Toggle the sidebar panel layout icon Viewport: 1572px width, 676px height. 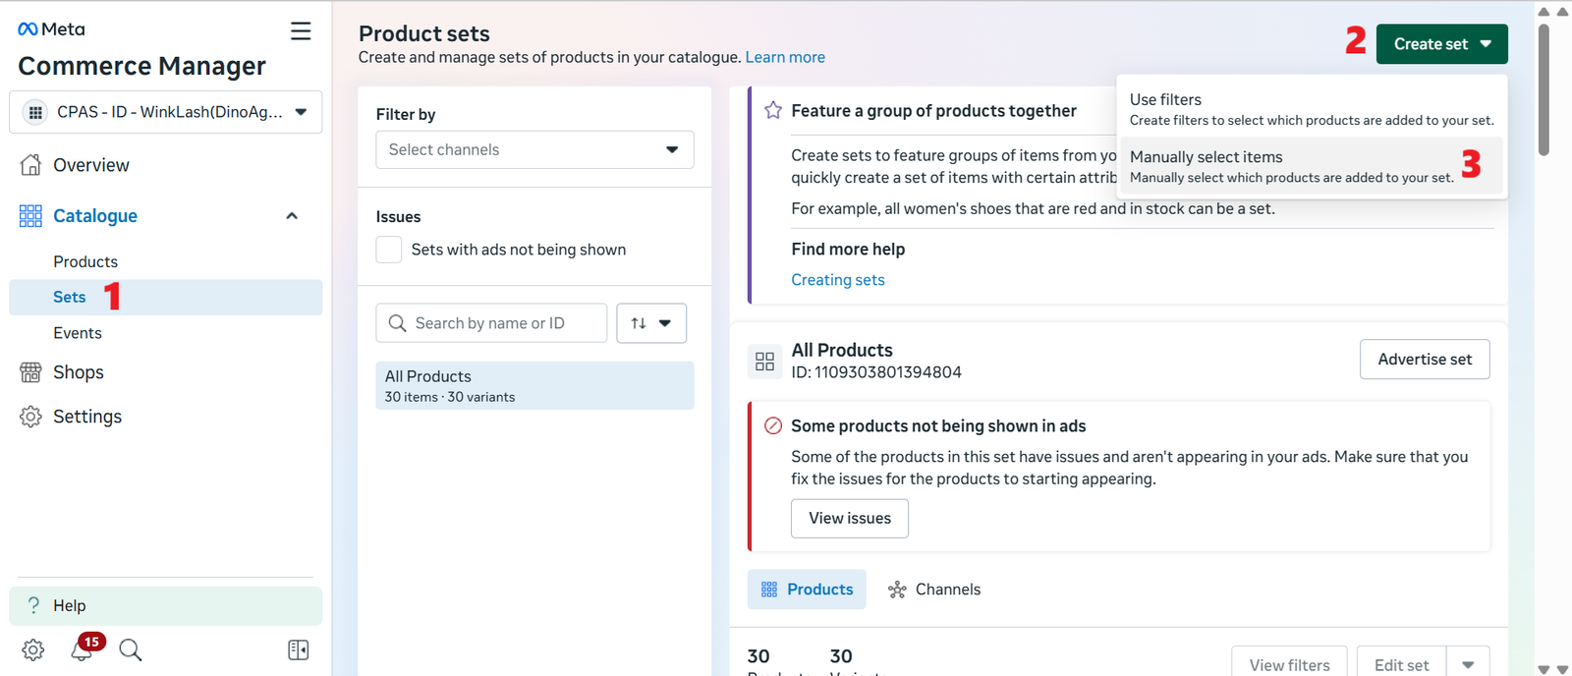click(298, 649)
